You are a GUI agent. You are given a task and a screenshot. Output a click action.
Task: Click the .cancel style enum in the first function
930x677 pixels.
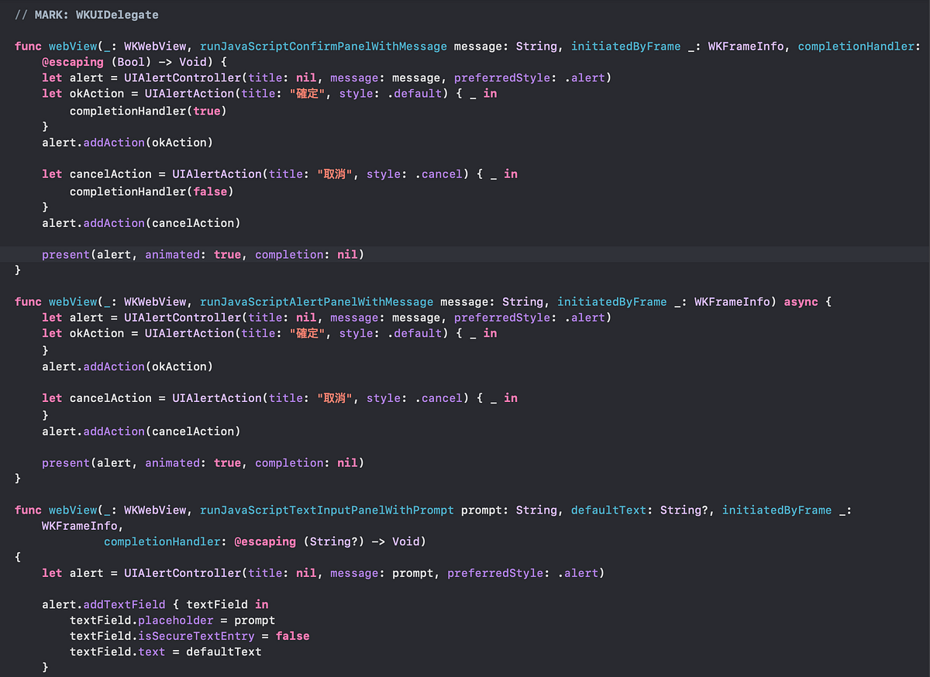pos(439,174)
